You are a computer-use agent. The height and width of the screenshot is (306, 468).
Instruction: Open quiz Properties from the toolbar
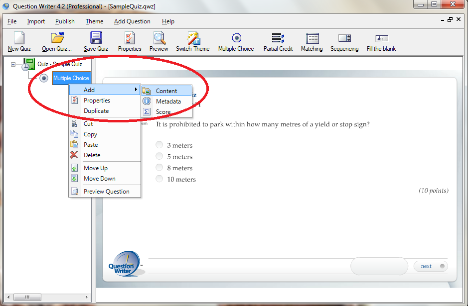pyautogui.click(x=130, y=39)
